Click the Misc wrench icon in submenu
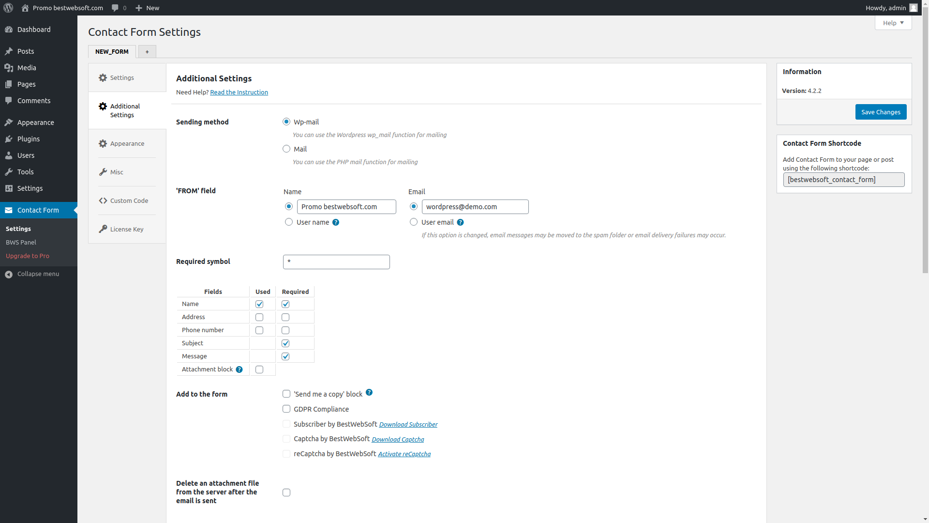 [x=104, y=172]
